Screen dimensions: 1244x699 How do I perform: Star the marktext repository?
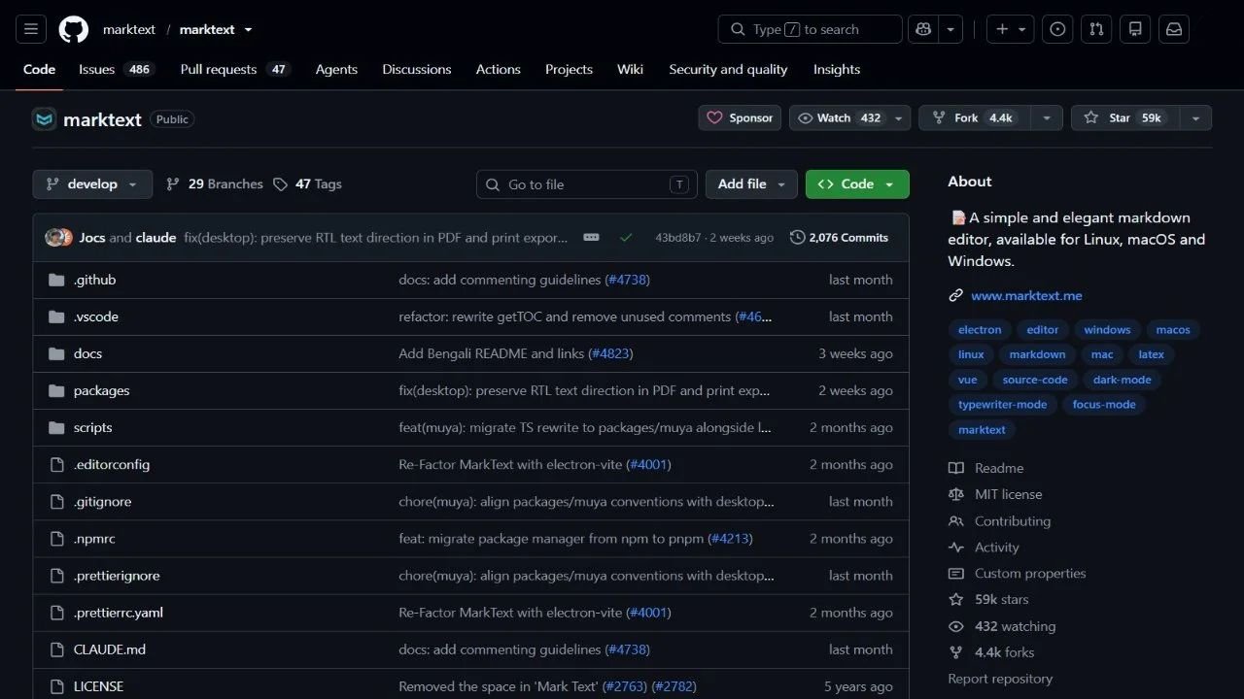coord(1125,117)
